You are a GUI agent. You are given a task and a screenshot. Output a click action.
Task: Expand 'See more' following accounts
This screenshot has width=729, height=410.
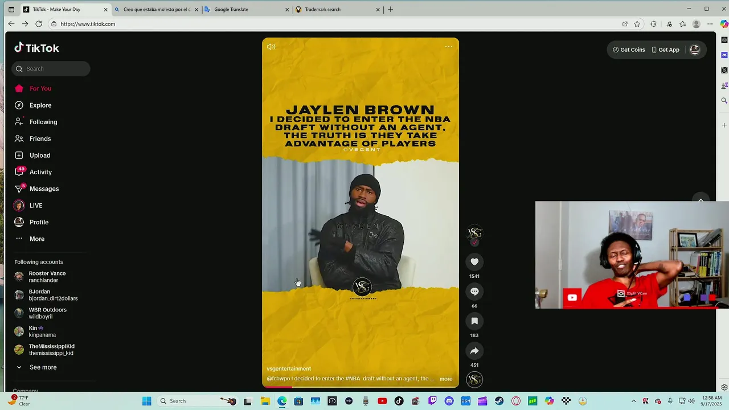tap(43, 367)
